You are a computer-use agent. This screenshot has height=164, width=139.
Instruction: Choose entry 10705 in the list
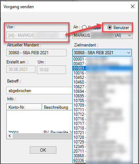point(102,101)
